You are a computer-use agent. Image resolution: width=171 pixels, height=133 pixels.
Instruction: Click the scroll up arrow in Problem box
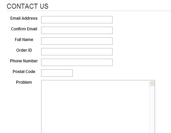tap(152, 83)
